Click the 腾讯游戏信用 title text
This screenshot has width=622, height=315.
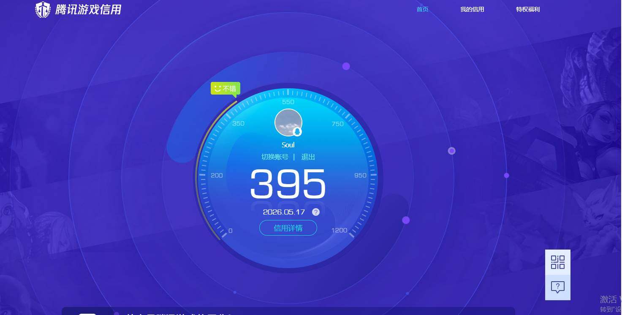[88, 9]
